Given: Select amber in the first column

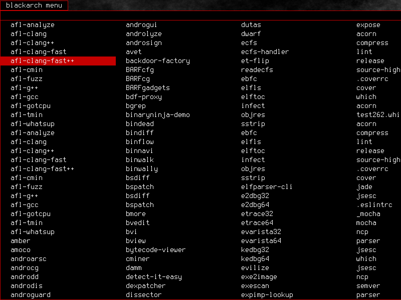Looking at the screenshot, I should [x=20, y=240].
